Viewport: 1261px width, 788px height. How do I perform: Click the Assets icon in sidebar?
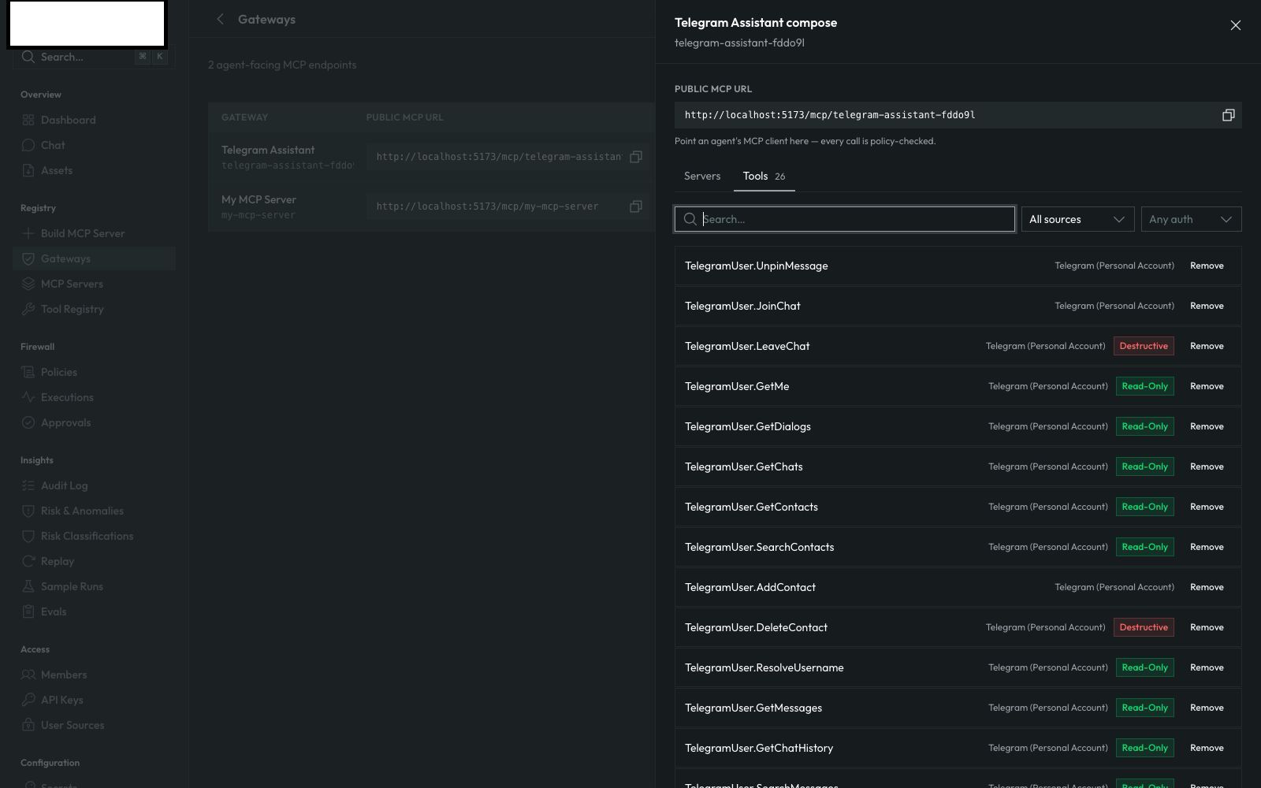point(28,170)
